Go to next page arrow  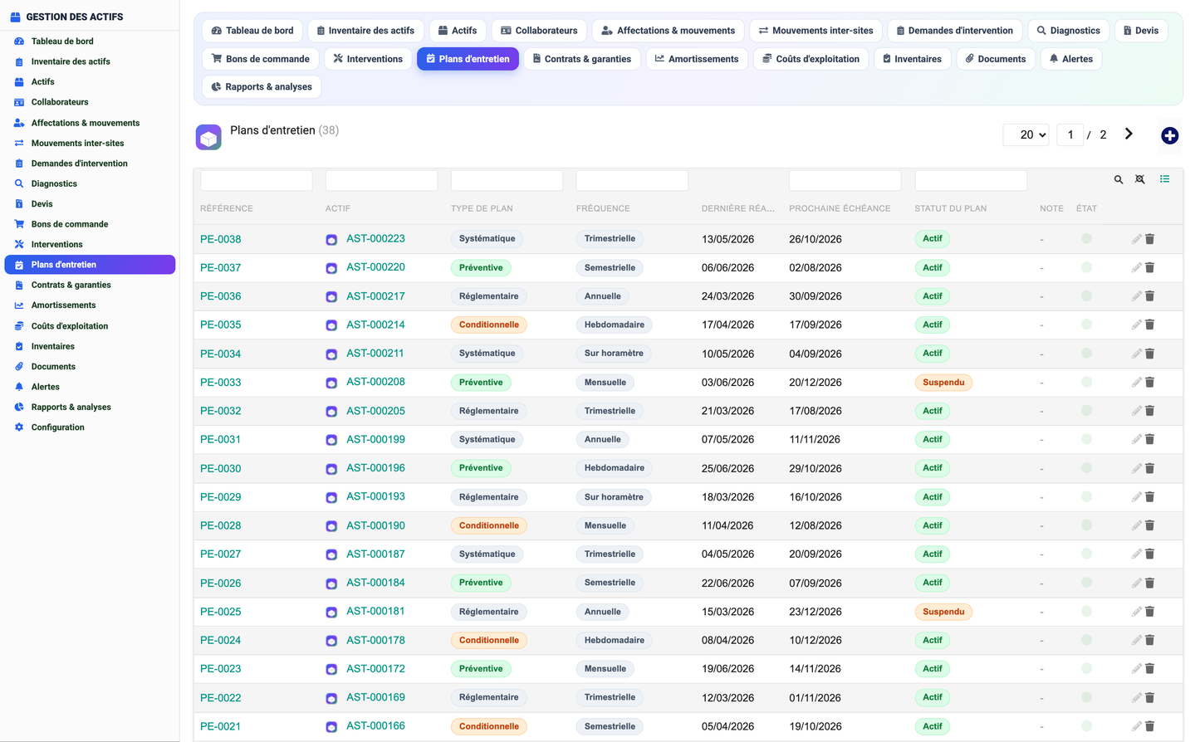coord(1129,134)
